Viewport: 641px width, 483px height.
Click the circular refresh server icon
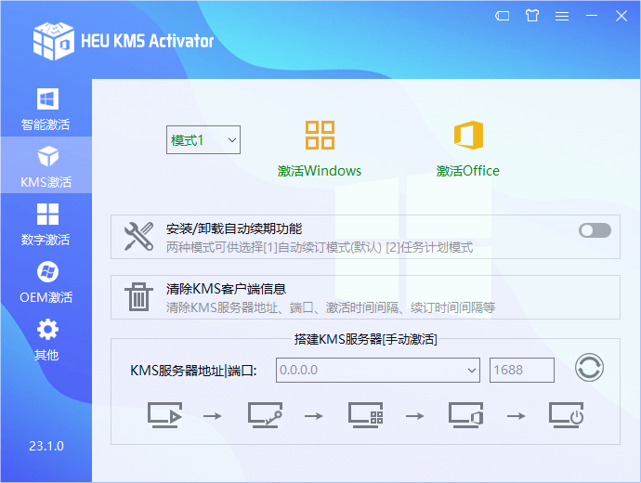coord(589,368)
